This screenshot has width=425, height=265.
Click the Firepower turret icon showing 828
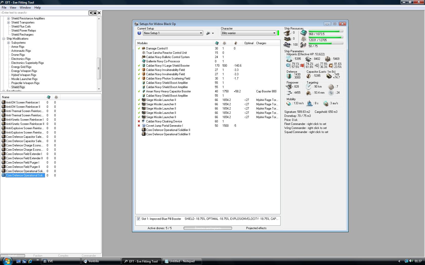pyautogui.click(x=289, y=87)
